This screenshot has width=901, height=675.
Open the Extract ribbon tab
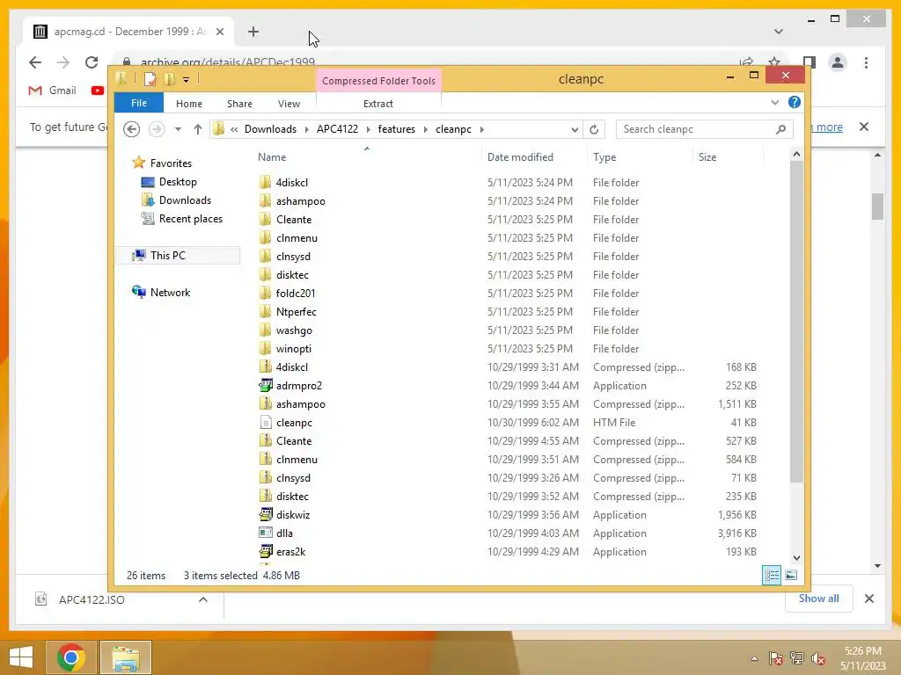(x=378, y=104)
